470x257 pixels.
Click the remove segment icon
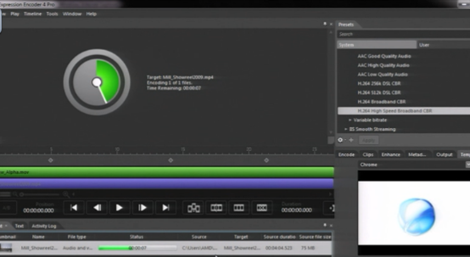[x=262, y=208]
